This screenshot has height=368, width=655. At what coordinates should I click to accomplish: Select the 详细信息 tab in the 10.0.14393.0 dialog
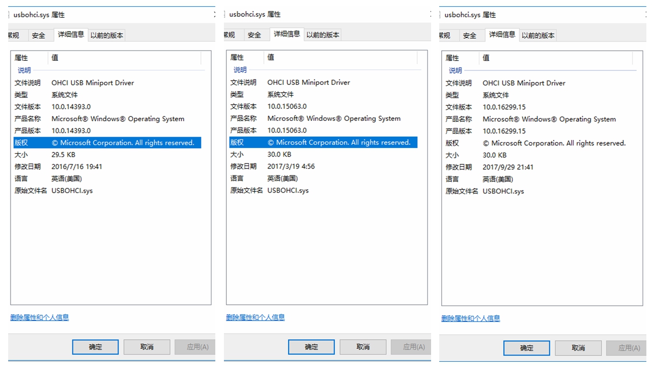pyautogui.click(x=71, y=34)
